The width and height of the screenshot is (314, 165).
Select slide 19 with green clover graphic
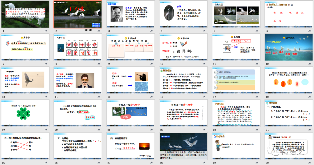(x=25, y=113)
